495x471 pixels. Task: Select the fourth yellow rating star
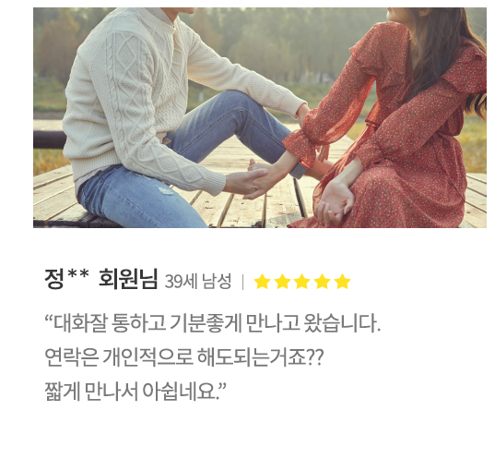pos(323,282)
